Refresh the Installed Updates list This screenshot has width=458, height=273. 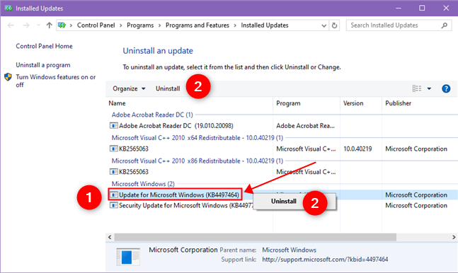click(x=334, y=25)
